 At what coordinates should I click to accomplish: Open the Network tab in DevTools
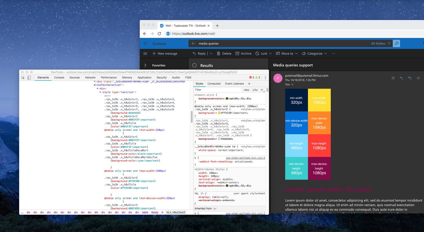coord(90,78)
